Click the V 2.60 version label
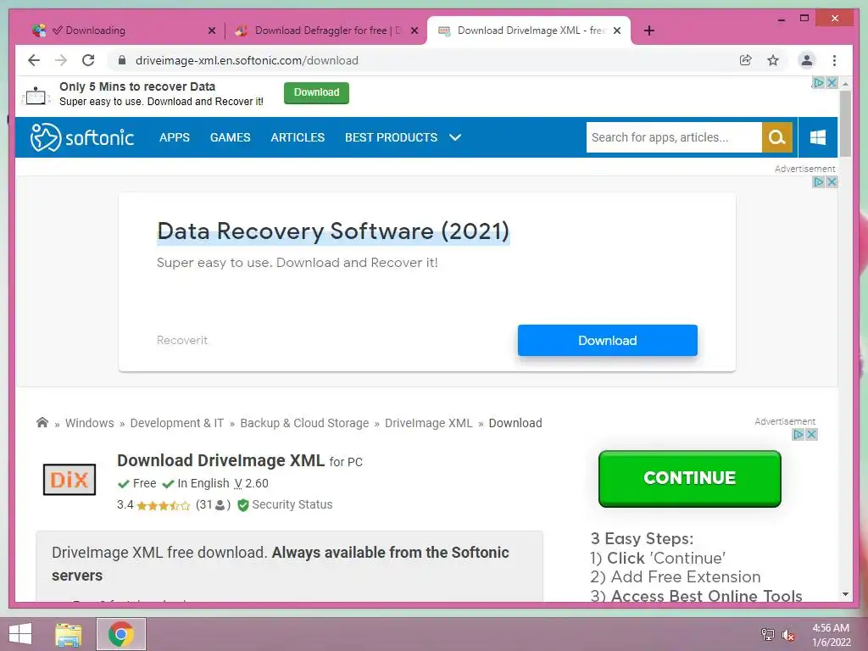 pyautogui.click(x=251, y=483)
